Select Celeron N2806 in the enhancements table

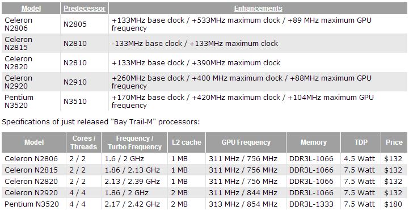(19, 24)
